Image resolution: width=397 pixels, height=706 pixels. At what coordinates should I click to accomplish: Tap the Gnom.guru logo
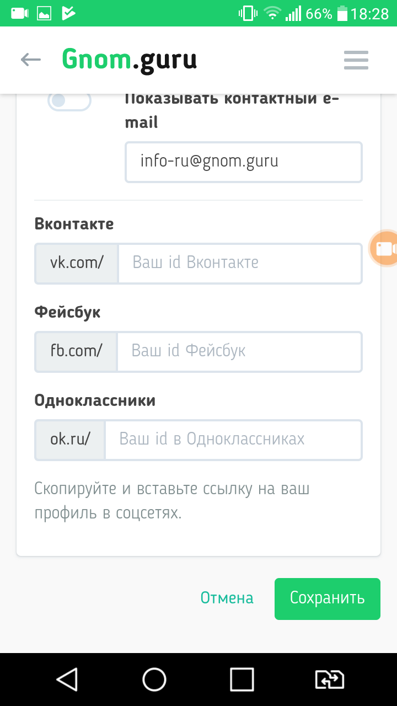[129, 60]
